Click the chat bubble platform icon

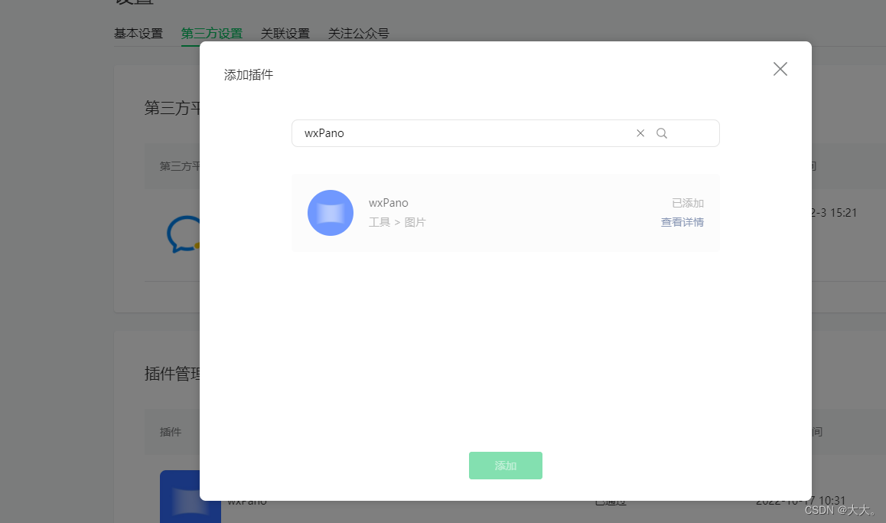(184, 234)
